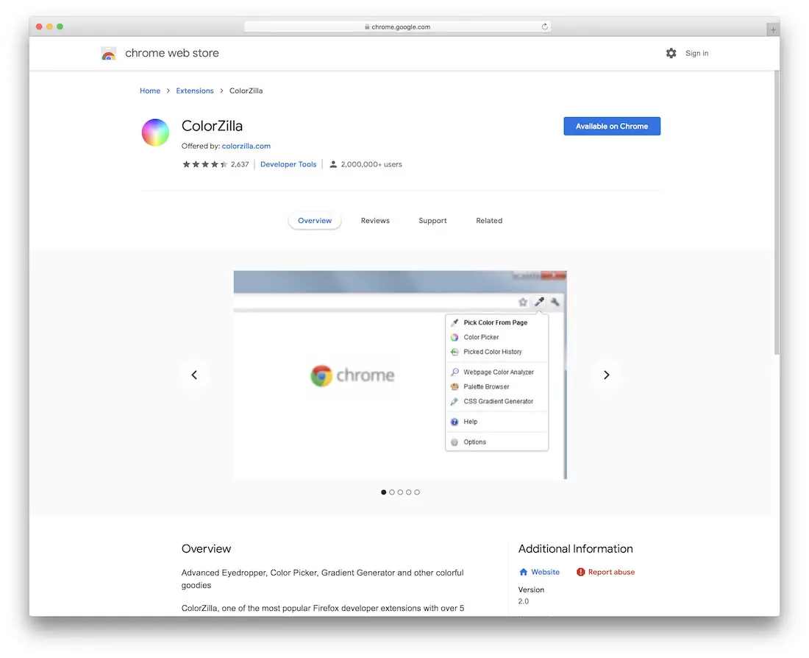Open the Developer Tools category link
Viewport: 809px width, 658px height.
coord(288,164)
